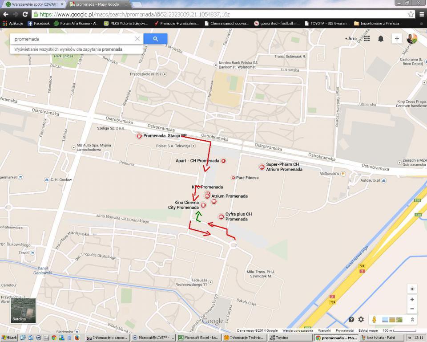427x342 pixels.
Task: Zoom in the map with plus
Action: (412, 299)
